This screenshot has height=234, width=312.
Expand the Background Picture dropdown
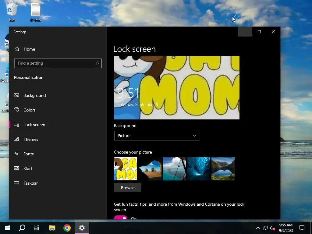[156, 136]
